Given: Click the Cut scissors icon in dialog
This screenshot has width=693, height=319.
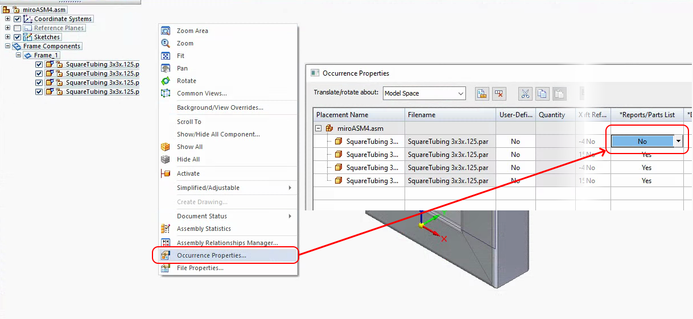Looking at the screenshot, I should 525,94.
